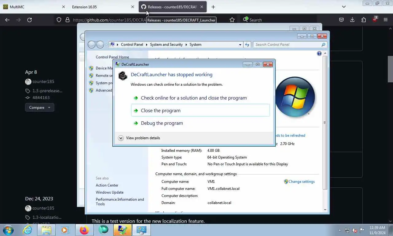This screenshot has width=393, height=236.
Task: Choose Debug the program
Action: click(x=200, y=123)
